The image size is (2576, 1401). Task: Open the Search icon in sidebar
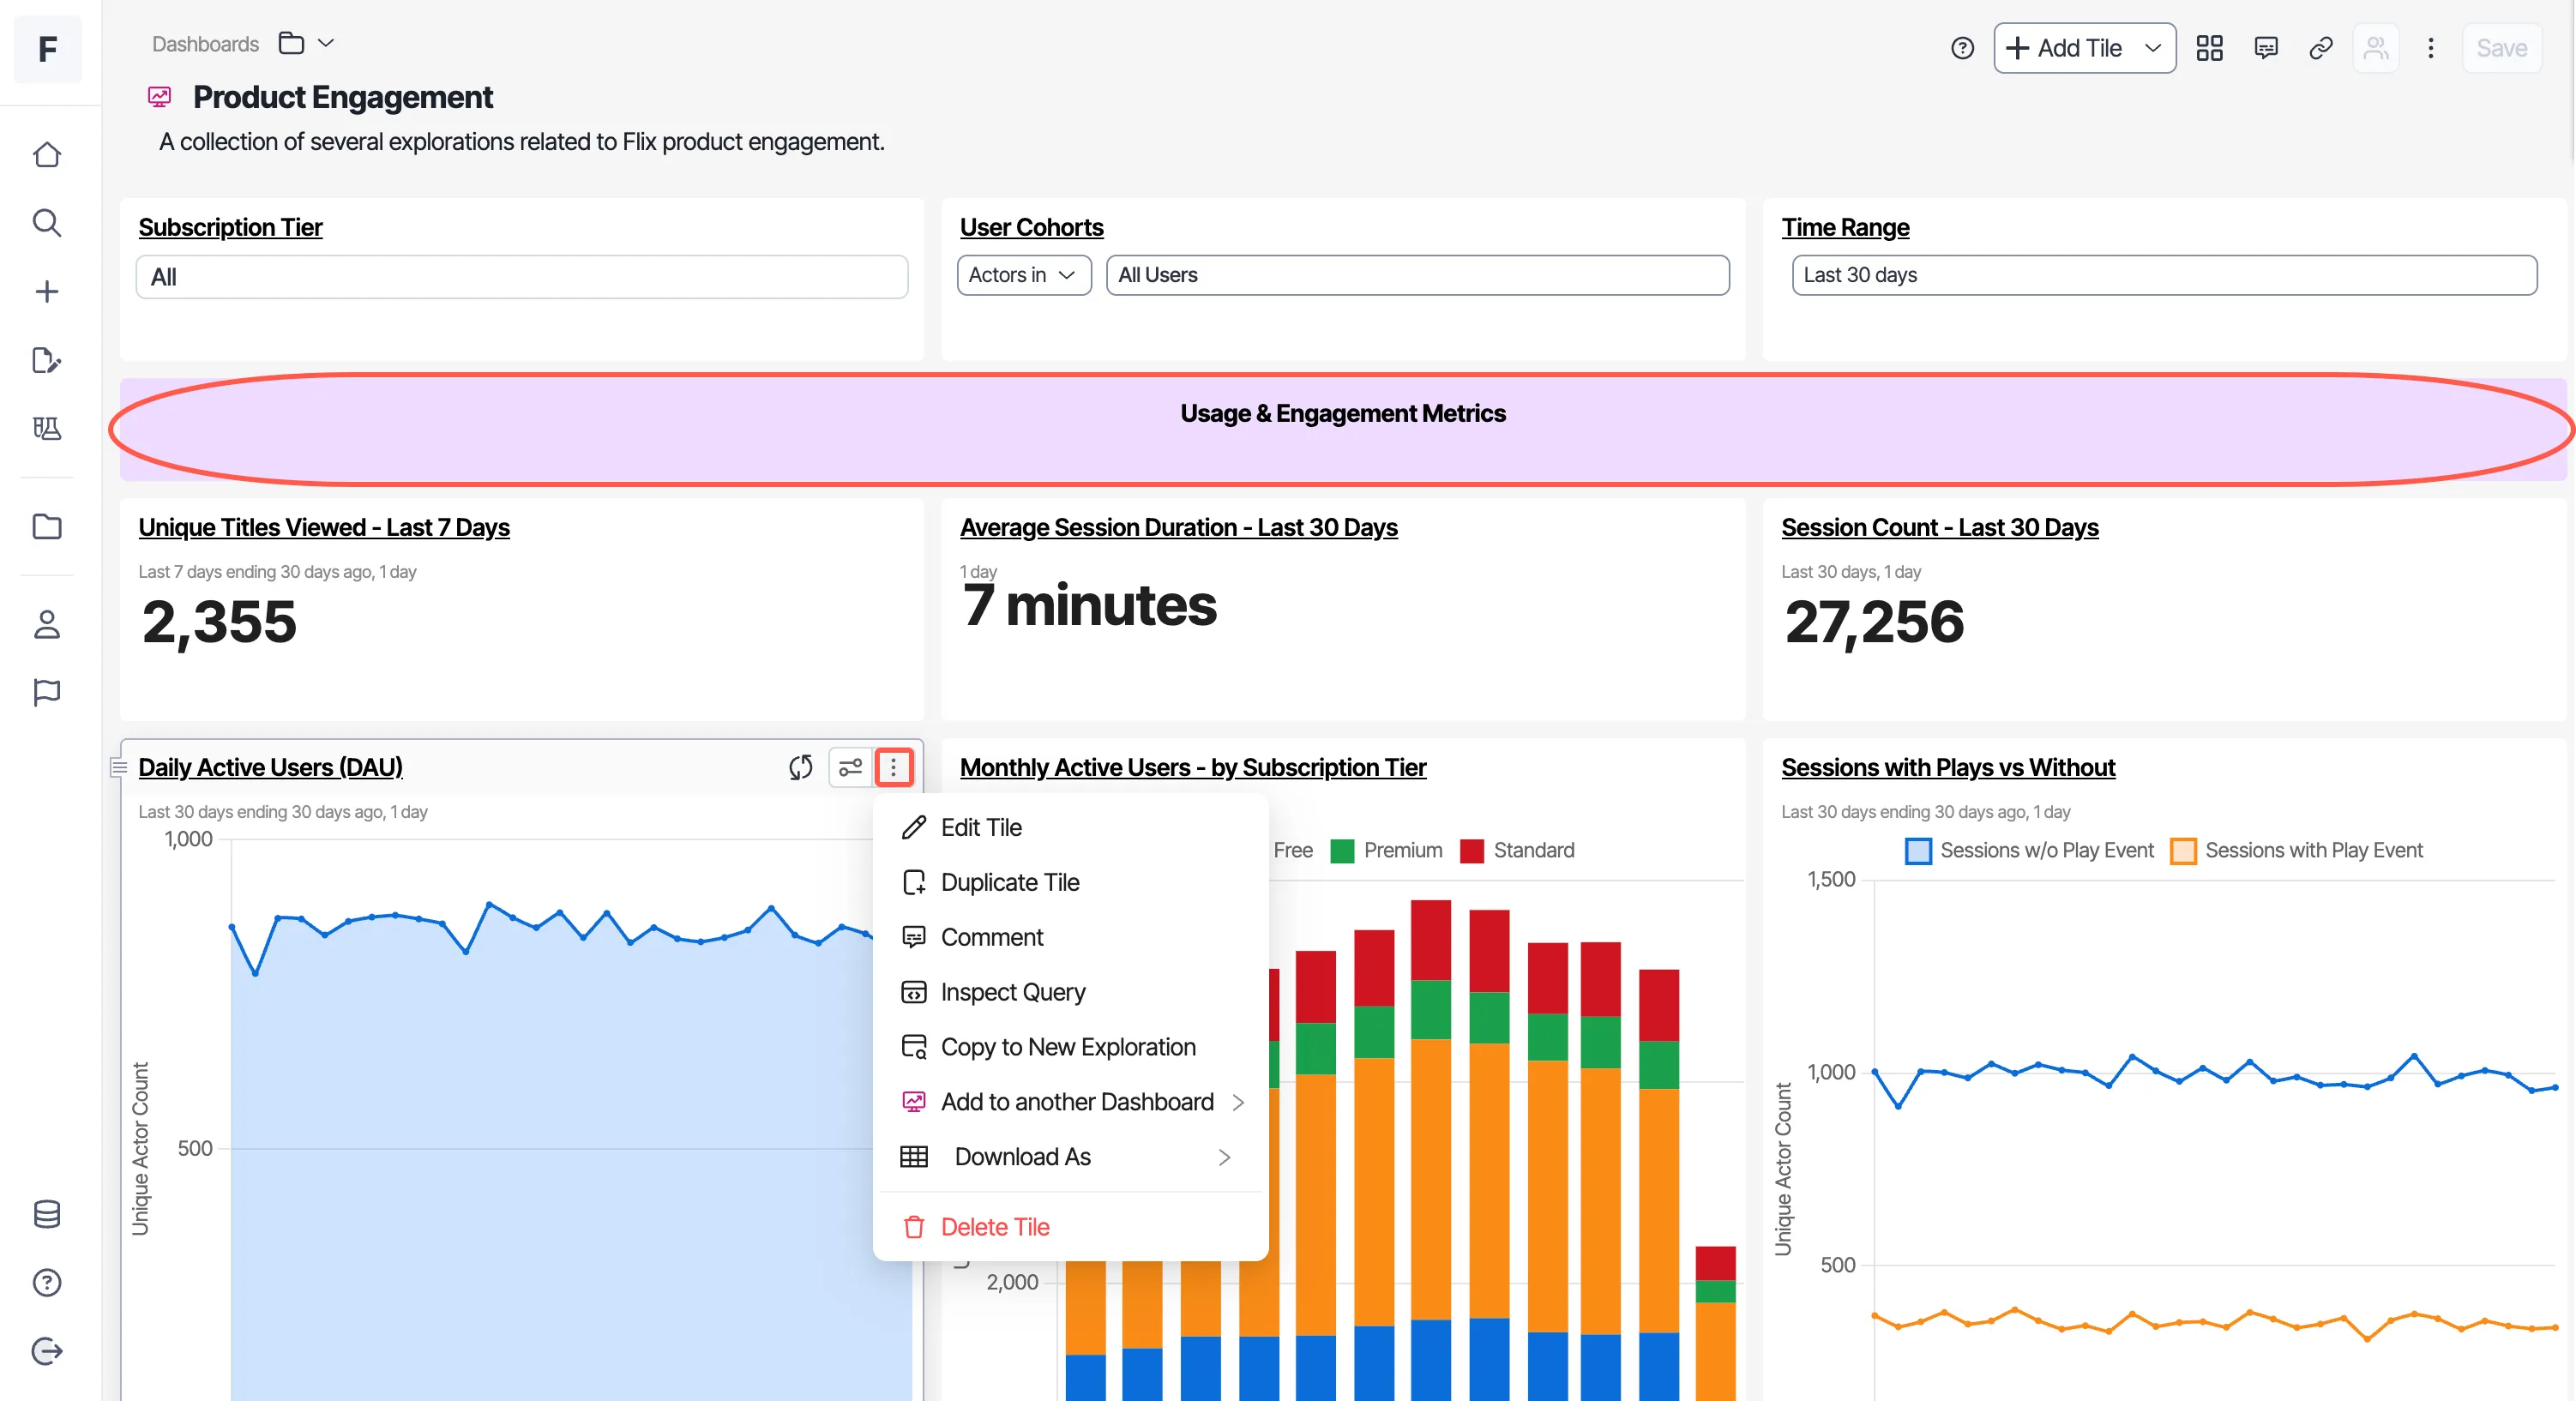pyautogui.click(x=47, y=223)
